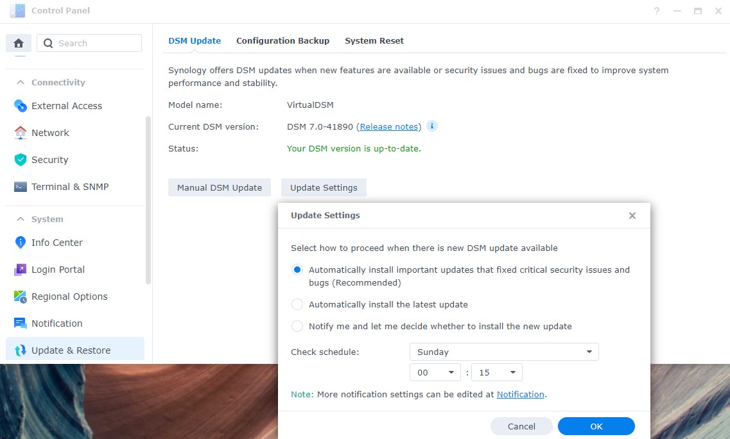This screenshot has height=439, width=730.
Task: Open the Sunday check schedule dropdown
Action: 504,352
